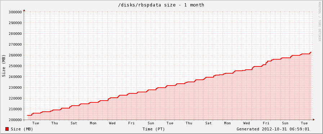This screenshot has height=134, width=323.
Task: Click the right arrow ending the x-axis
Action: tap(314, 119)
